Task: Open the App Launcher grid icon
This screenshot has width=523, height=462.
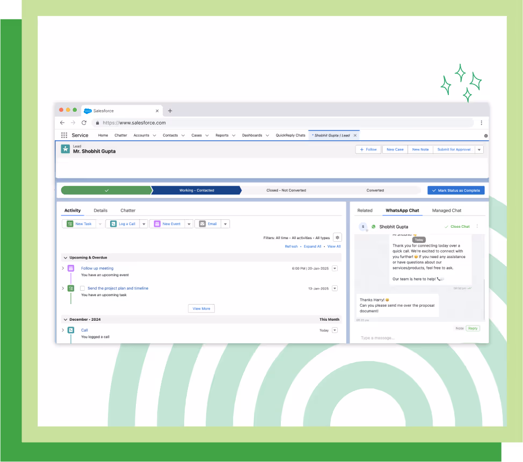Action: [x=64, y=135]
